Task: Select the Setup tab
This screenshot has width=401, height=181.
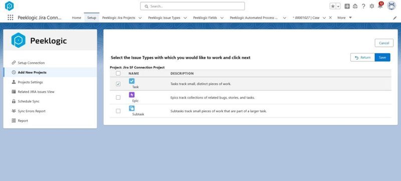Action: tap(92, 18)
